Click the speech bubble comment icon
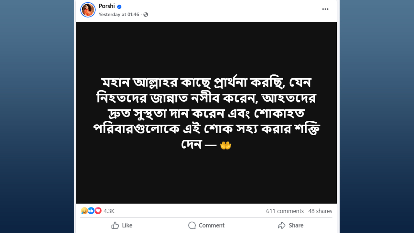 [192, 225]
